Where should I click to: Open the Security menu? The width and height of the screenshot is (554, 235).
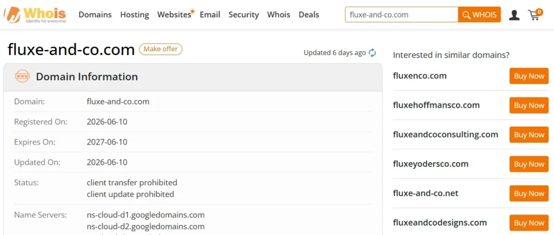pos(243,15)
